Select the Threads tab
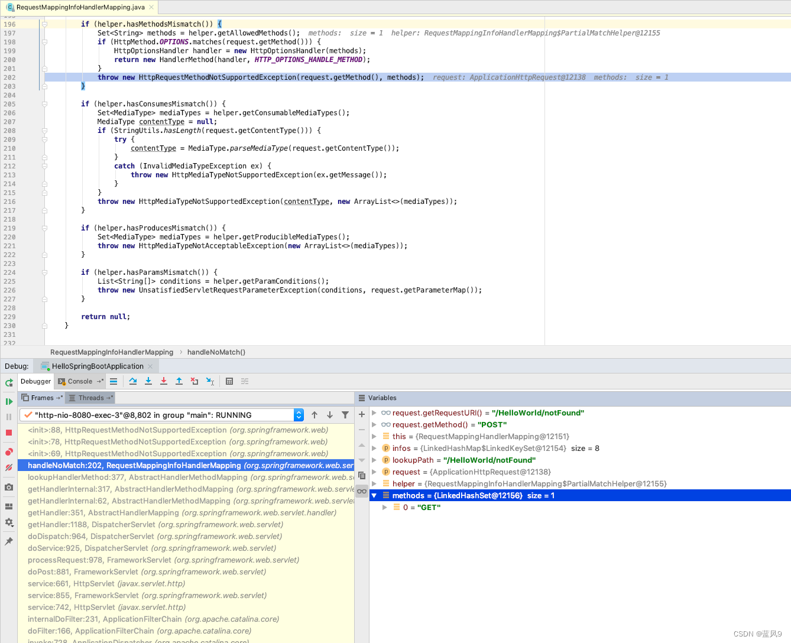 coord(90,398)
